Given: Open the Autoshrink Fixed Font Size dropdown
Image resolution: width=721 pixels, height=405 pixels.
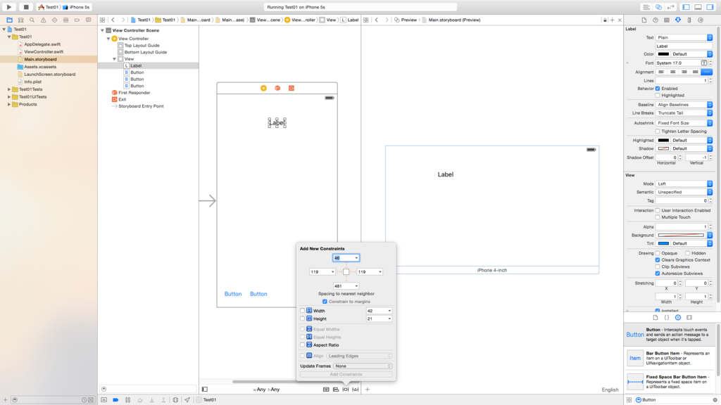Looking at the screenshot, I should 684,123.
